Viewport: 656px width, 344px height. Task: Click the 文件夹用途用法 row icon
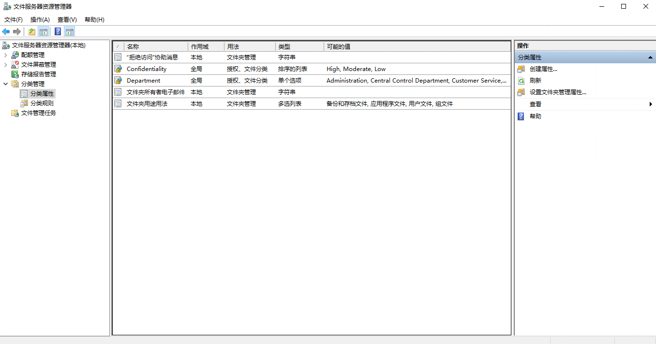coord(118,104)
